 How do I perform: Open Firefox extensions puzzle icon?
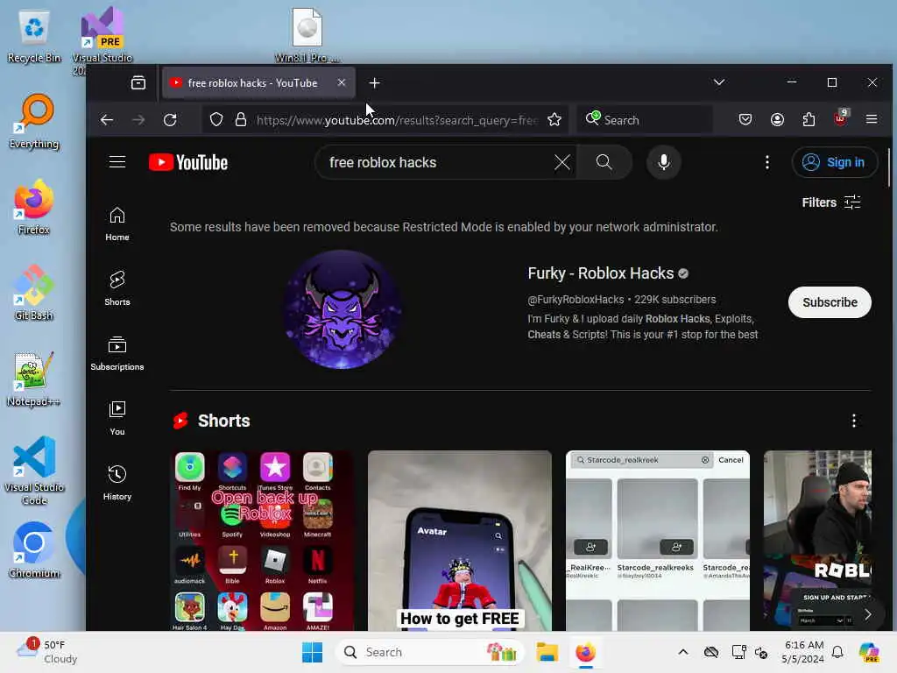coord(809,119)
